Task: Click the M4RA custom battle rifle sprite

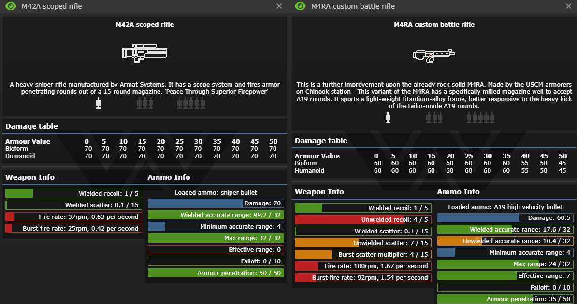Action: point(434,55)
